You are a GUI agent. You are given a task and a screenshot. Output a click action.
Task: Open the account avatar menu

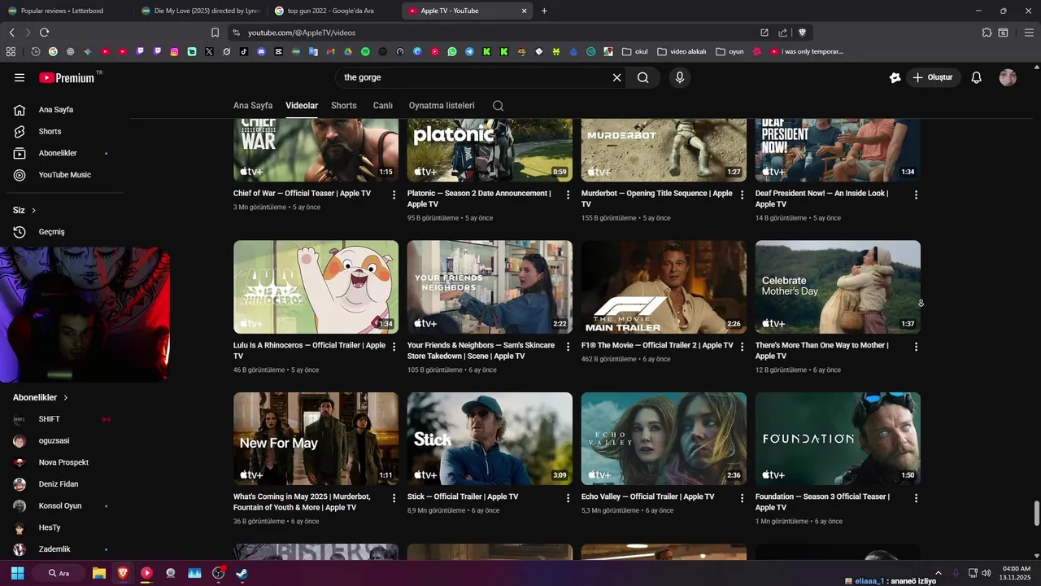[x=1008, y=78]
